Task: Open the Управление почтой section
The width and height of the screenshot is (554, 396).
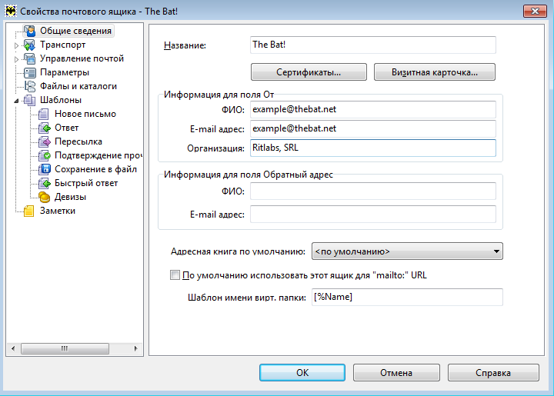Action: tap(82, 58)
